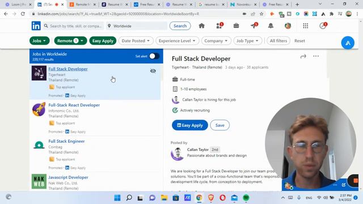Expand the Remote filter dropdown
This screenshot has width=363, height=204.
(70, 41)
